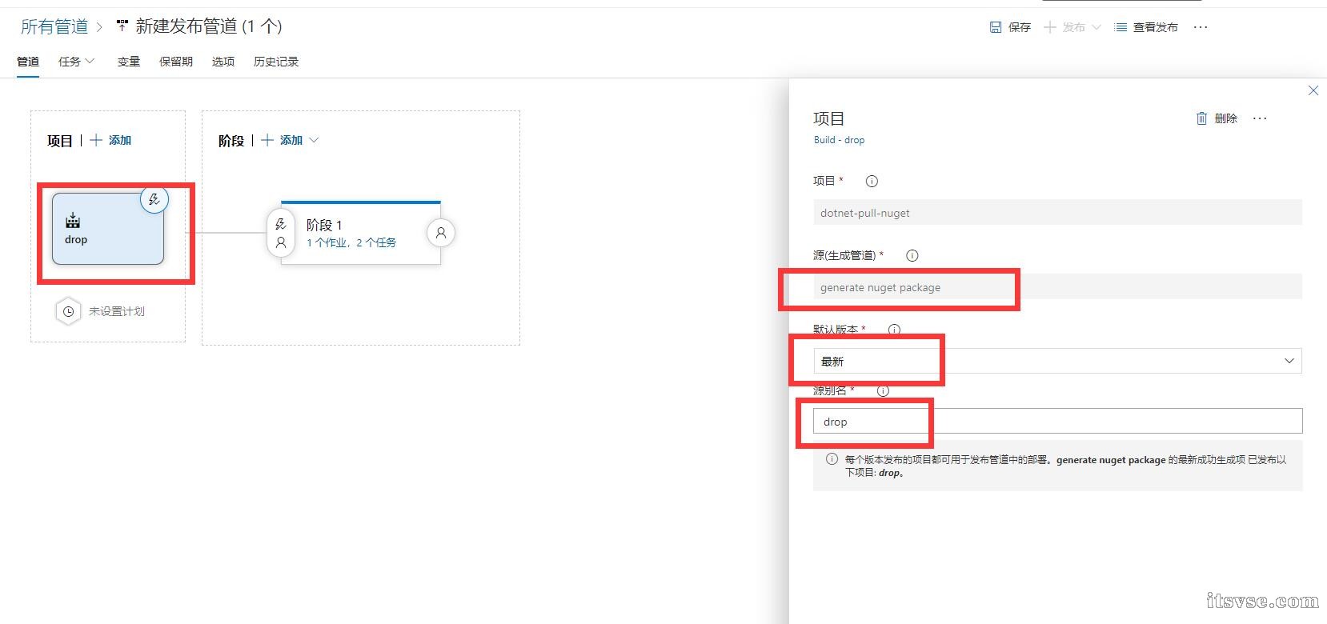This screenshot has height=624, width=1327.
Task: Open the 任务 tab dropdown
Action: click(x=77, y=62)
